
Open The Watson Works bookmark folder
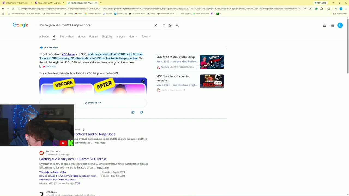16,14
